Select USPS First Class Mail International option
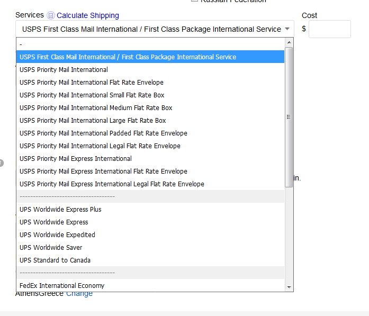 pos(150,57)
